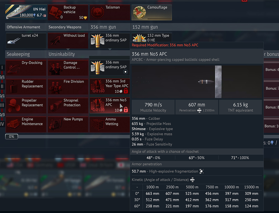Image resolution: width=279 pixels, height=213 pixels.
Task: Click the 790 m/s Muzzle Velocity stat
Action: (153, 107)
